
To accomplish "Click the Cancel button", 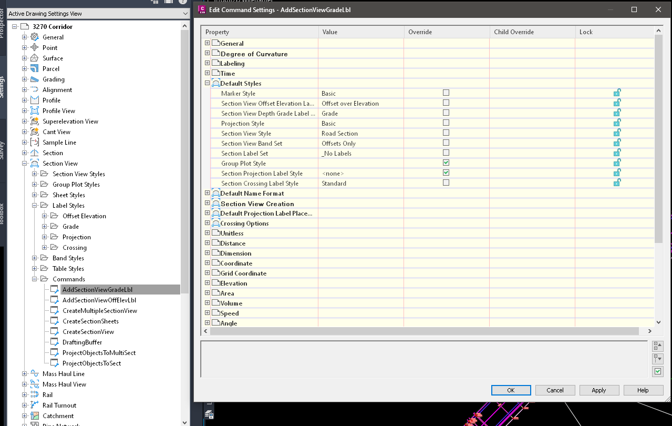I will [x=555, y=390].
